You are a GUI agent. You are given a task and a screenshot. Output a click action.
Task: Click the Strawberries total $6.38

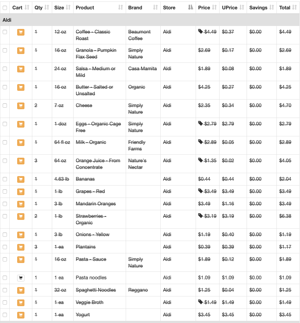click(285, 216)
